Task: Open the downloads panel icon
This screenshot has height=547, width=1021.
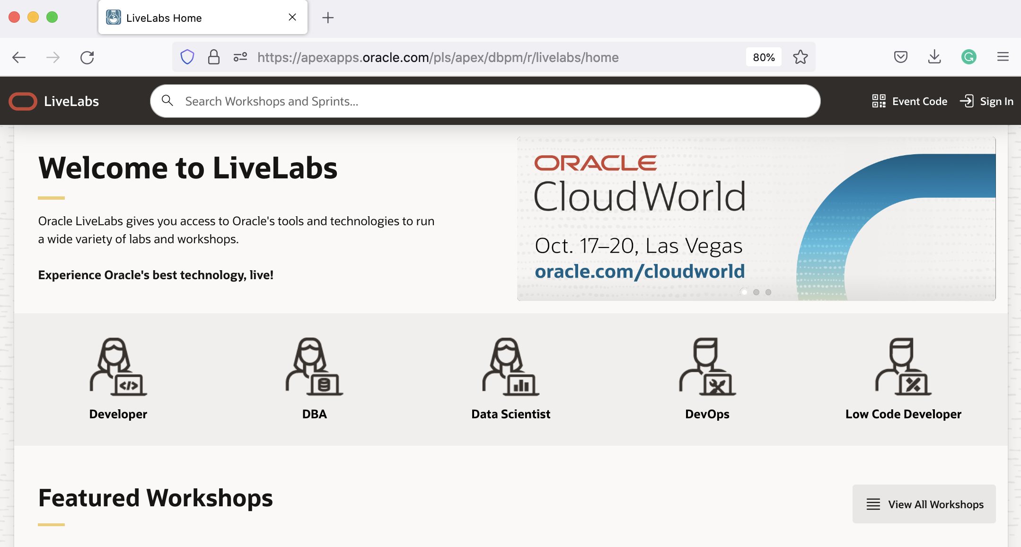Action: [x=934, y=57]
